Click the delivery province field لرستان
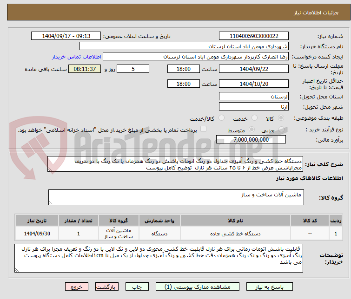The height and width of the screenshot is (299, 351). pyautogui.click(x=254, y=97)
